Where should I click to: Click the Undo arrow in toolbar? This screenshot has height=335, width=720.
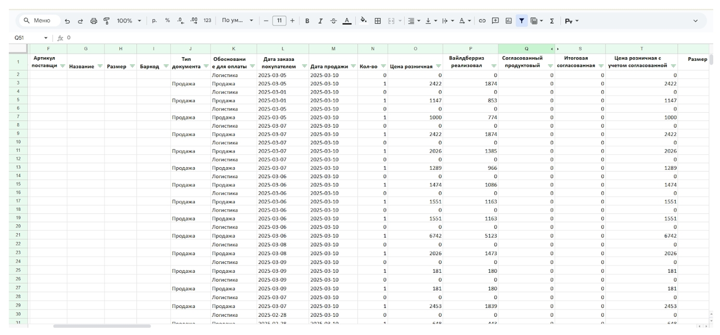pyautogui.click(x=68, y=21)
